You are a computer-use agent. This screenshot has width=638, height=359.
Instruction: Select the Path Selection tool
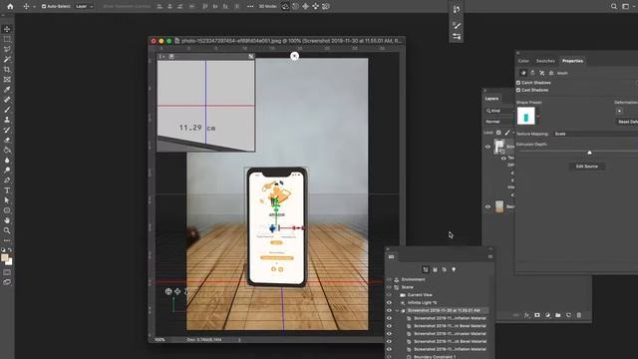[7, 200]
